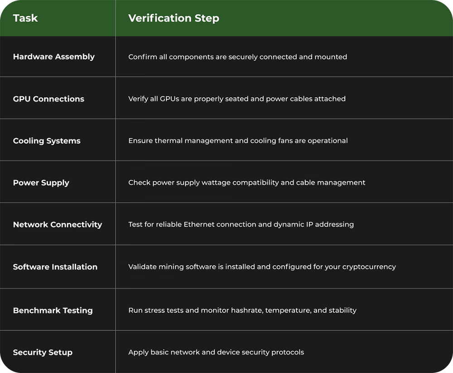Click "Apply basic network and device security" text
The height and width of the screenshot is (373, 453).
(199, 352)
